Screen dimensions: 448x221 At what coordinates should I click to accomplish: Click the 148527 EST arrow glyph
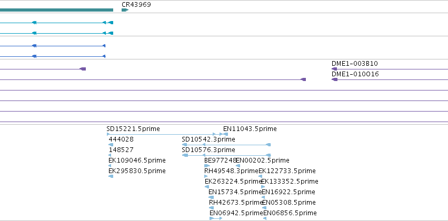coord(109,155)
